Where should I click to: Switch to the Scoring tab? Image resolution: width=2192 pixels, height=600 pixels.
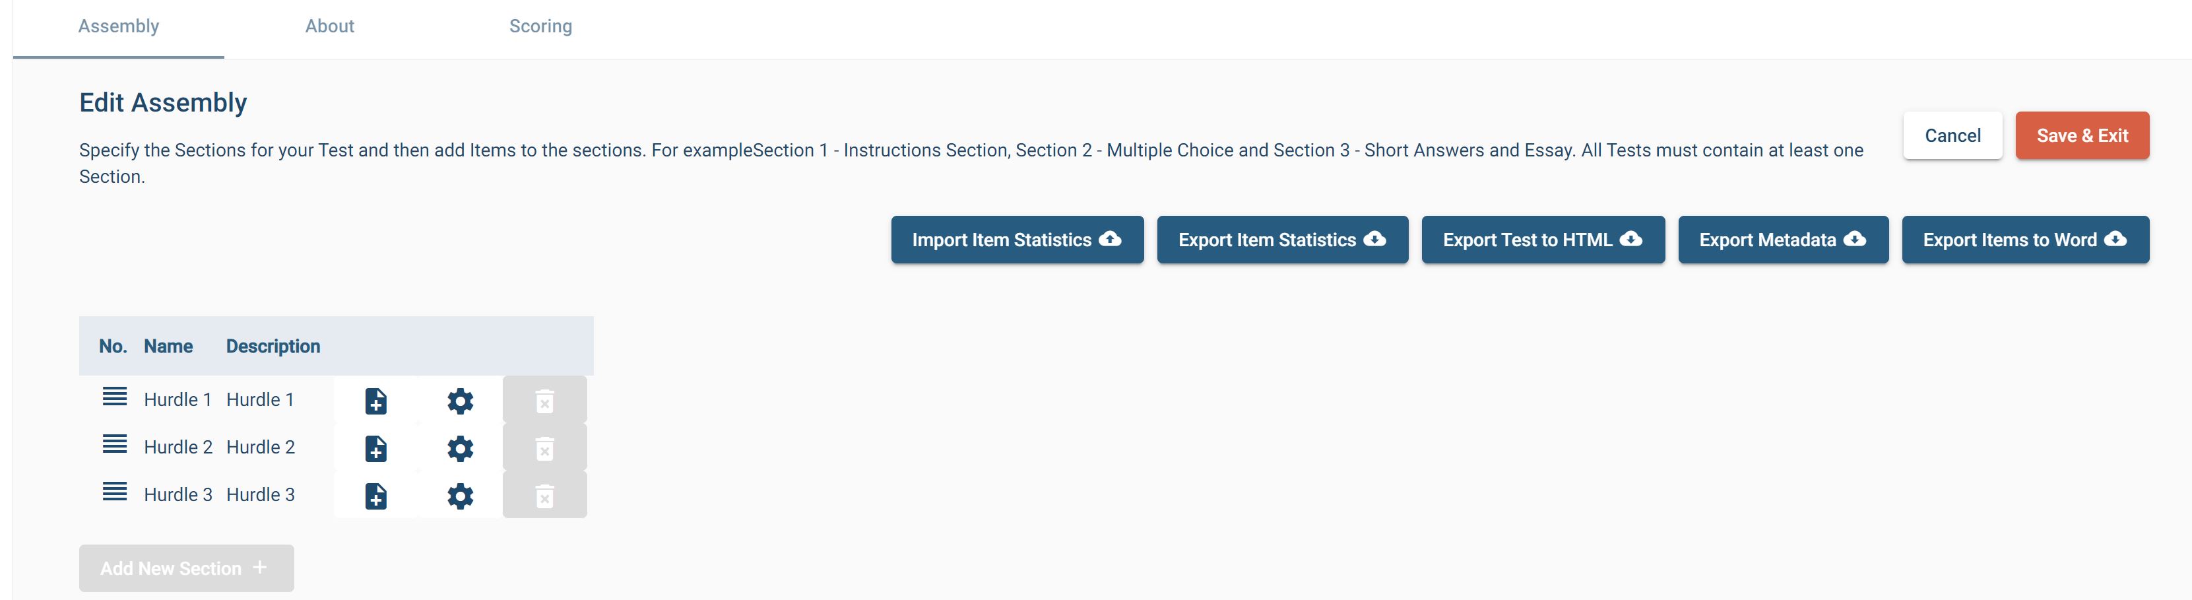540,26
